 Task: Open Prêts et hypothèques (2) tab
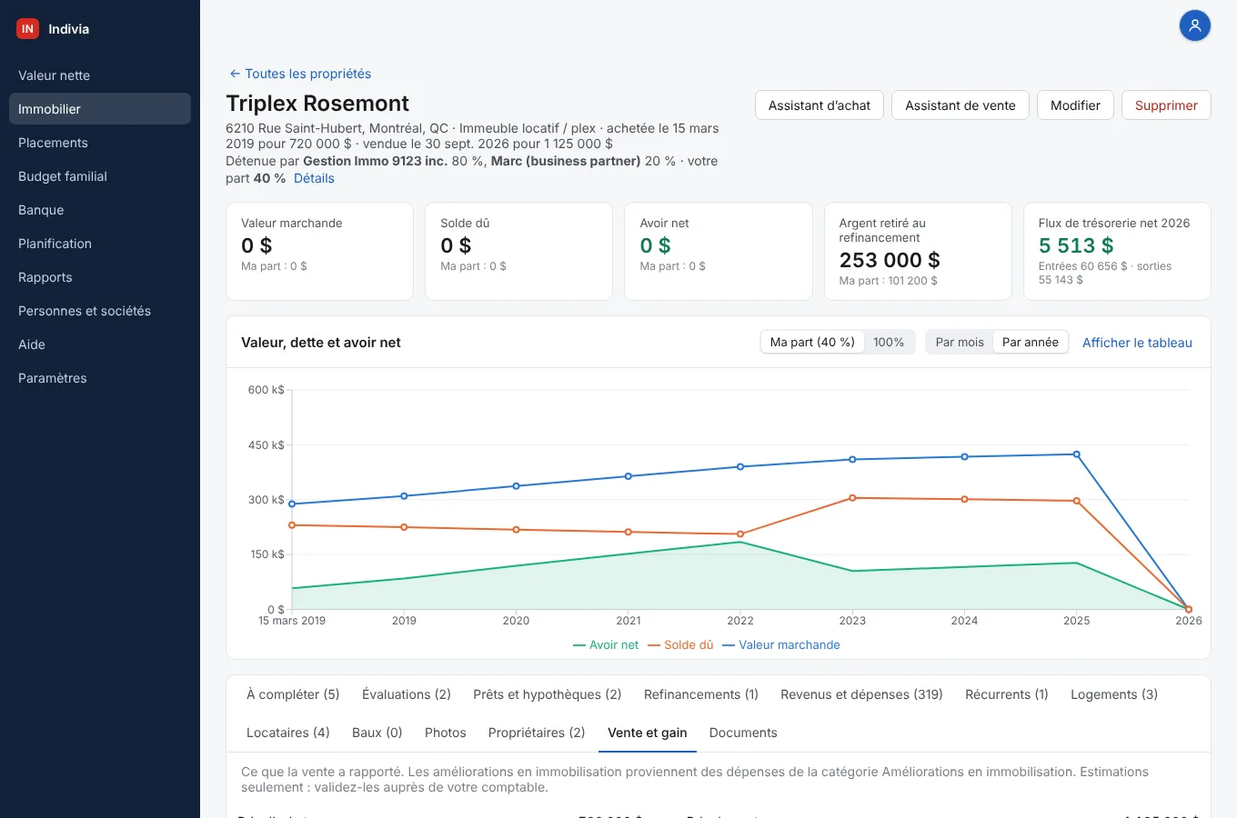pyautogui.click(x=548, y=694)
